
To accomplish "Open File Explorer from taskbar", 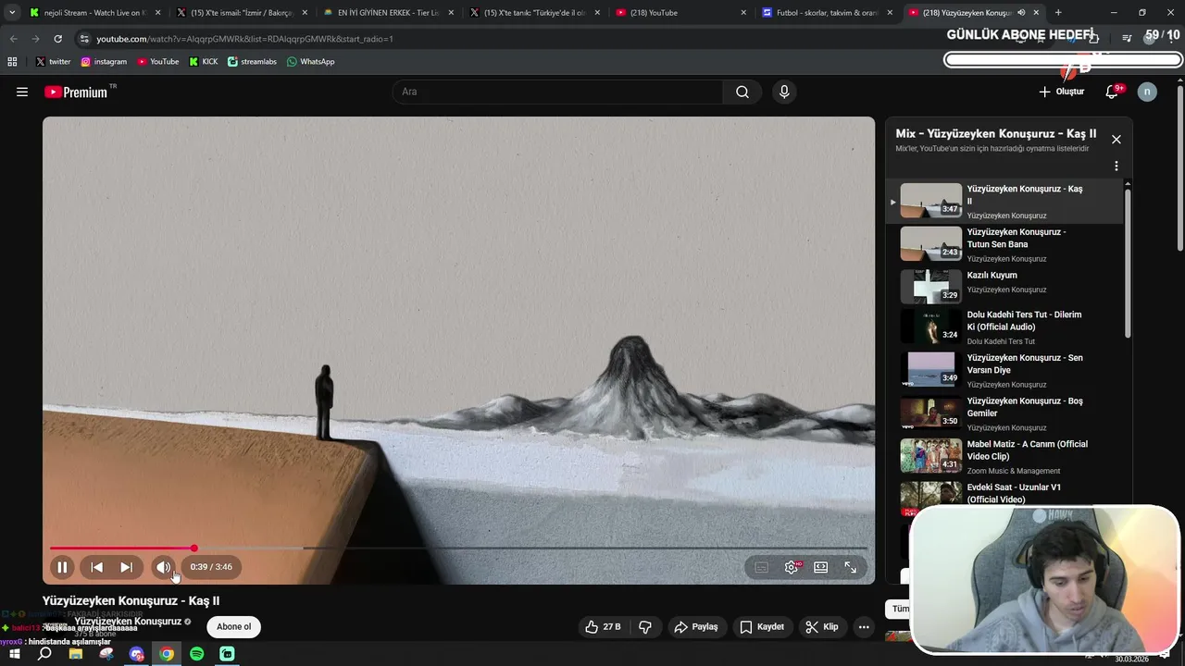I will [x=76, y=654].
